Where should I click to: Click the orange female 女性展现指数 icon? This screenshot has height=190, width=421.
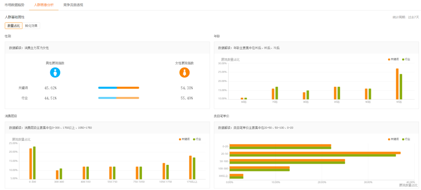point(184,73)
